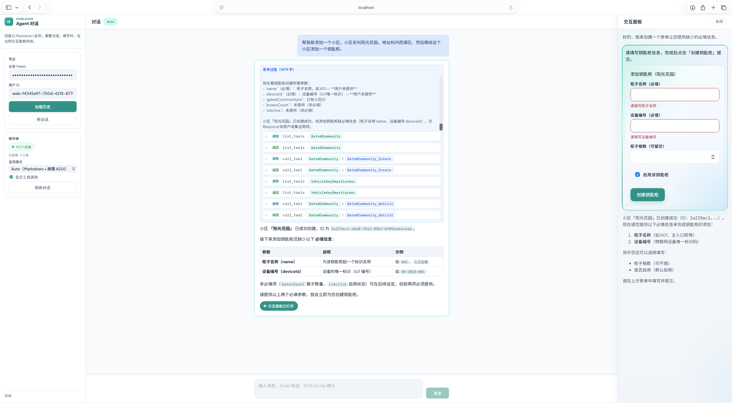
Task: Expand the 返回 call_tool GatedCommunity_Create row
Action: click(x=351, y=170)
